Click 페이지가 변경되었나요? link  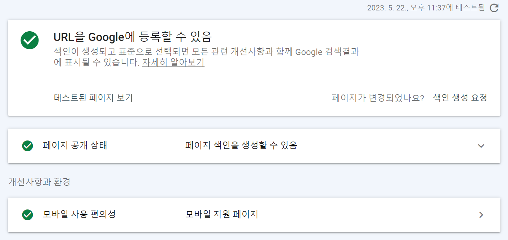pos(378,97)
